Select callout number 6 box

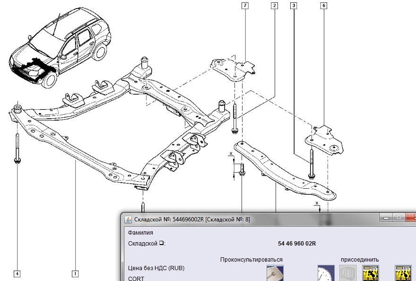click(324, 6)
